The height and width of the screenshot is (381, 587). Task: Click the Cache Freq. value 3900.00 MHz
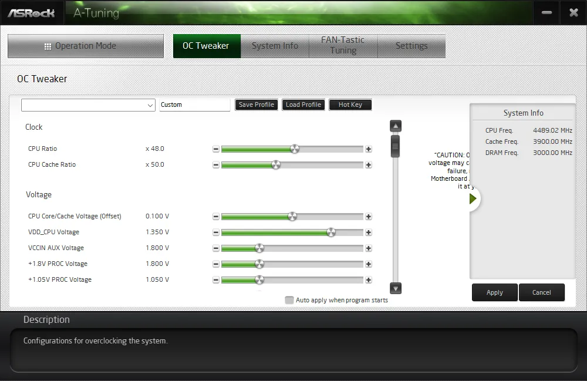(552, 141)
